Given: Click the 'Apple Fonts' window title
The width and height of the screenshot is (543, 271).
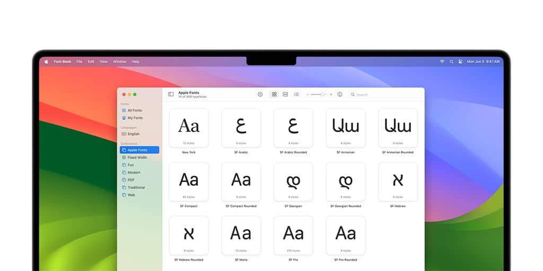Looking at the screenshot, I should coord(189,93).
